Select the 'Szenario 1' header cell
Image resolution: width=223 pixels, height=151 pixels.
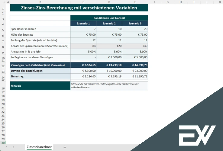[x=83, y=24]
